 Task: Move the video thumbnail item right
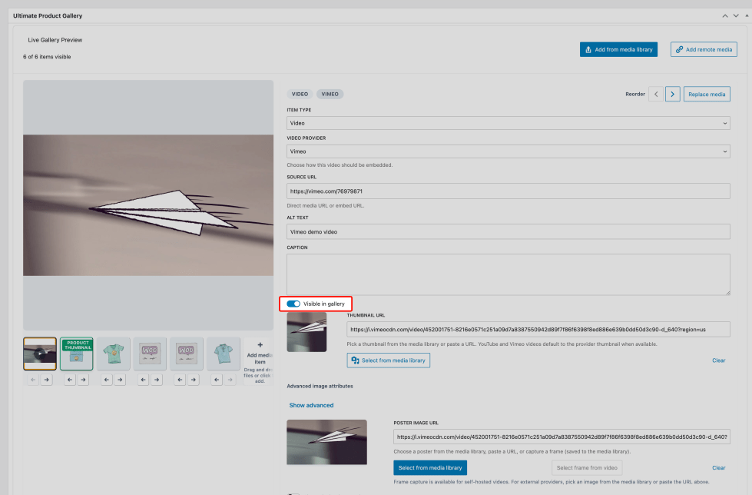click(x=46, y=380)
